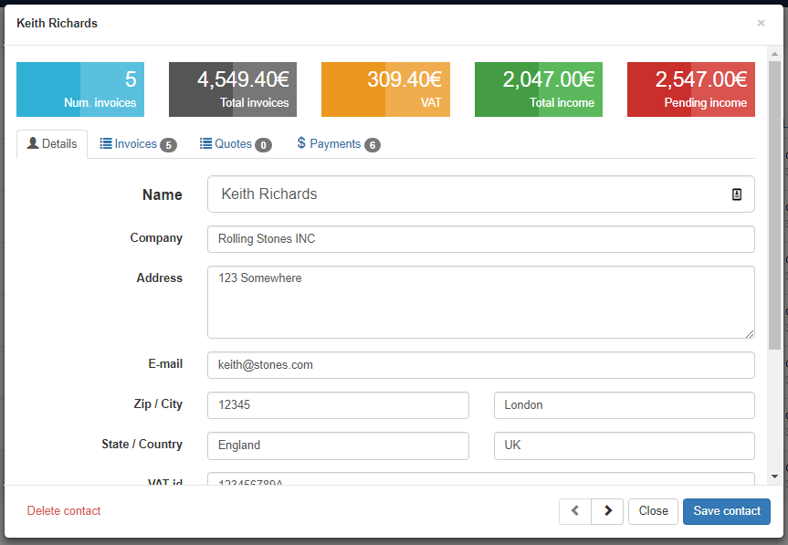Switch to the Quotes tab
This screenshot has width=788, height=545.
(x=235, y=144)
